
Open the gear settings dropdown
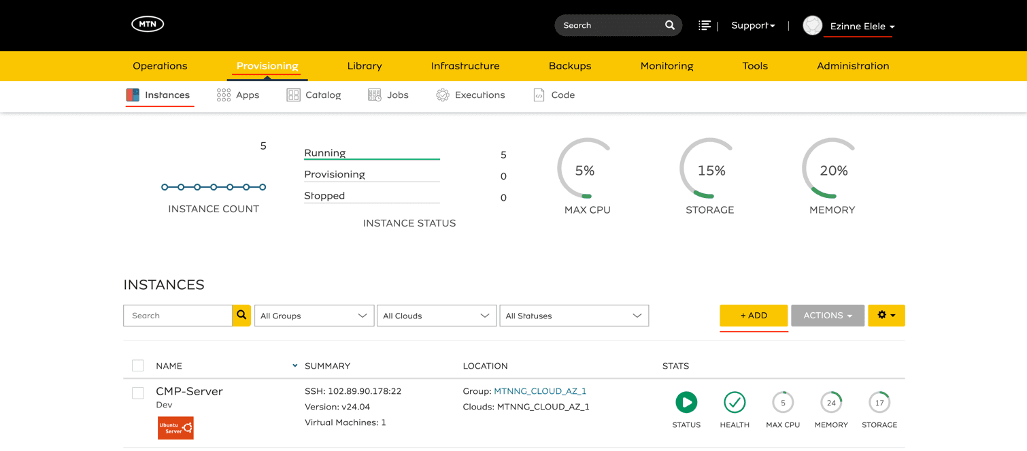pos(886,316)
